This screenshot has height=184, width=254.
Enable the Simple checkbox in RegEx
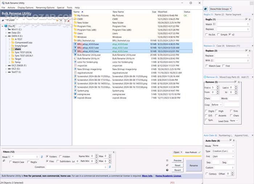218,34
